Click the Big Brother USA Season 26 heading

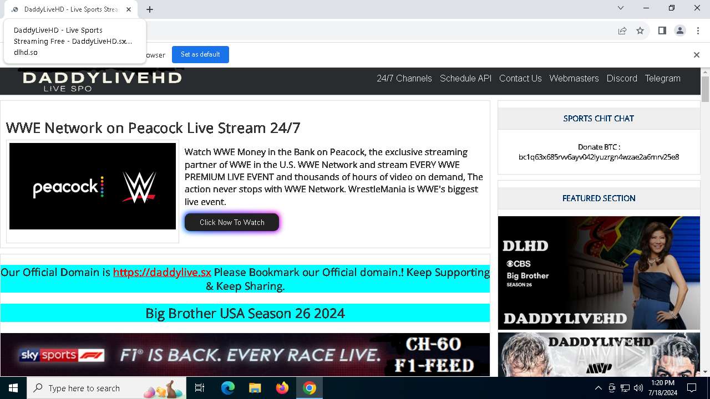pyautogui.click(x=245, y=313)
